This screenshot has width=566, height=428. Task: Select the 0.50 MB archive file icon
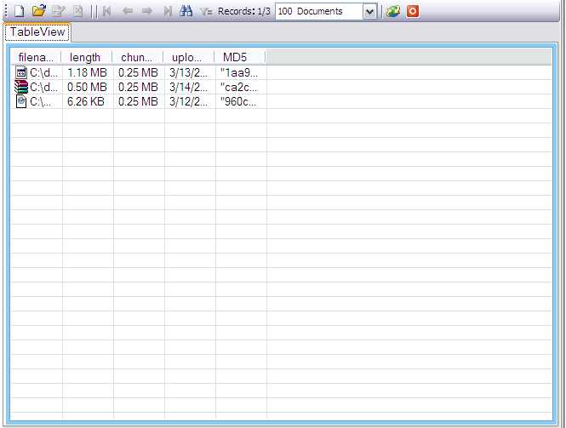(21, 87)
